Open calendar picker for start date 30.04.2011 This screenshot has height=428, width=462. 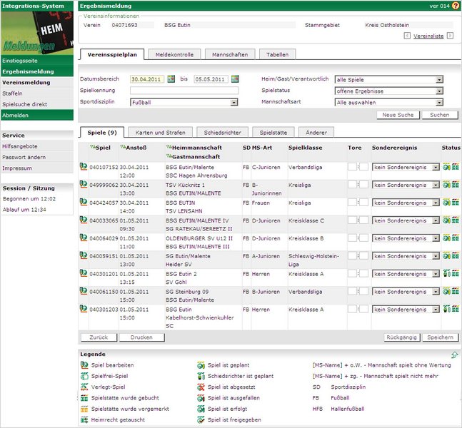(171, 79)
